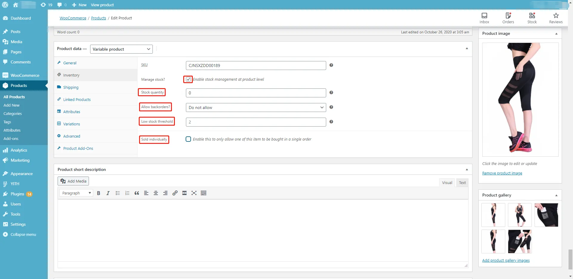This screenshot has height=279, width=573.
Task: Open the product type dropdown
Action: coord(121,49)
